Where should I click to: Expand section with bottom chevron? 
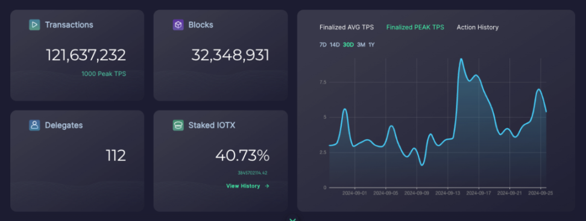tap(292, 219)
